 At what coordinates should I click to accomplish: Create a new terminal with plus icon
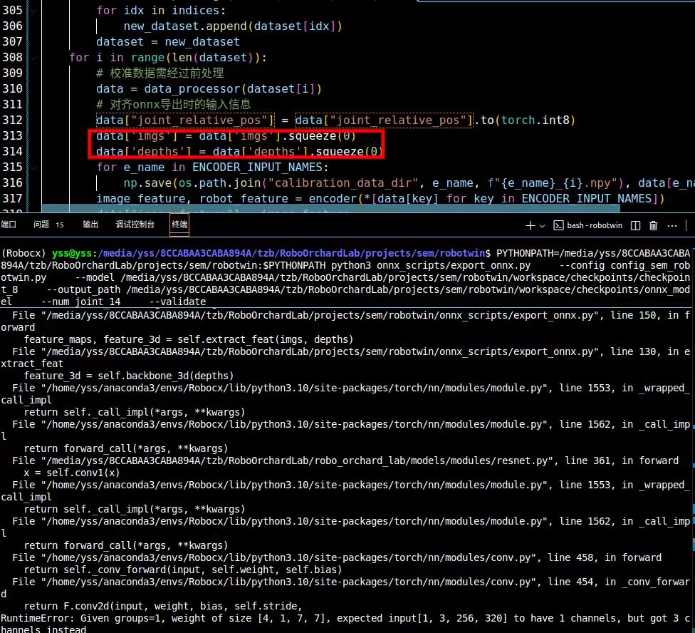[530, 225]
